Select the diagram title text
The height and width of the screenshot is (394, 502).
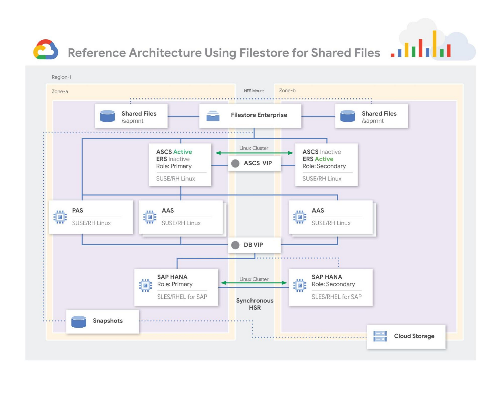click(x=224, y=53)
